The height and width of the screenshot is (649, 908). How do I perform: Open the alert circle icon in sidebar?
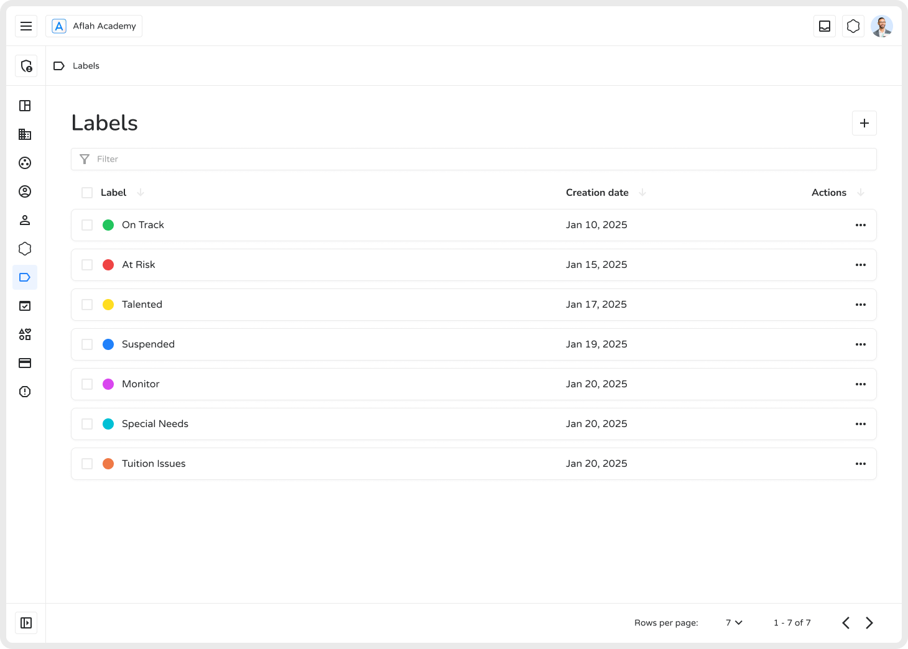point(25,392)
